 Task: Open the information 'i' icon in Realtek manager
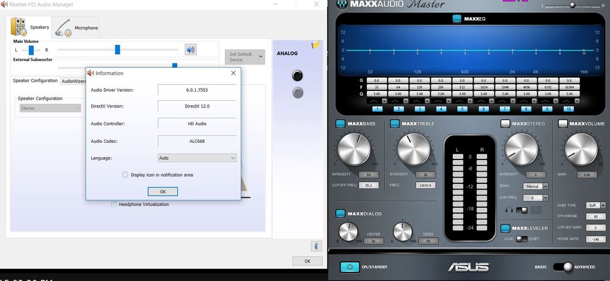(316, 246)
